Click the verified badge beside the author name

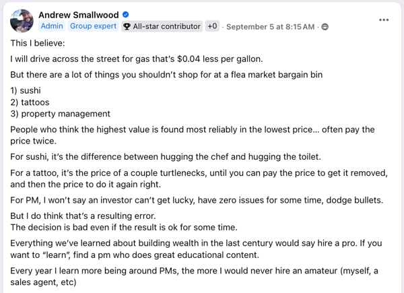point(126,14)
